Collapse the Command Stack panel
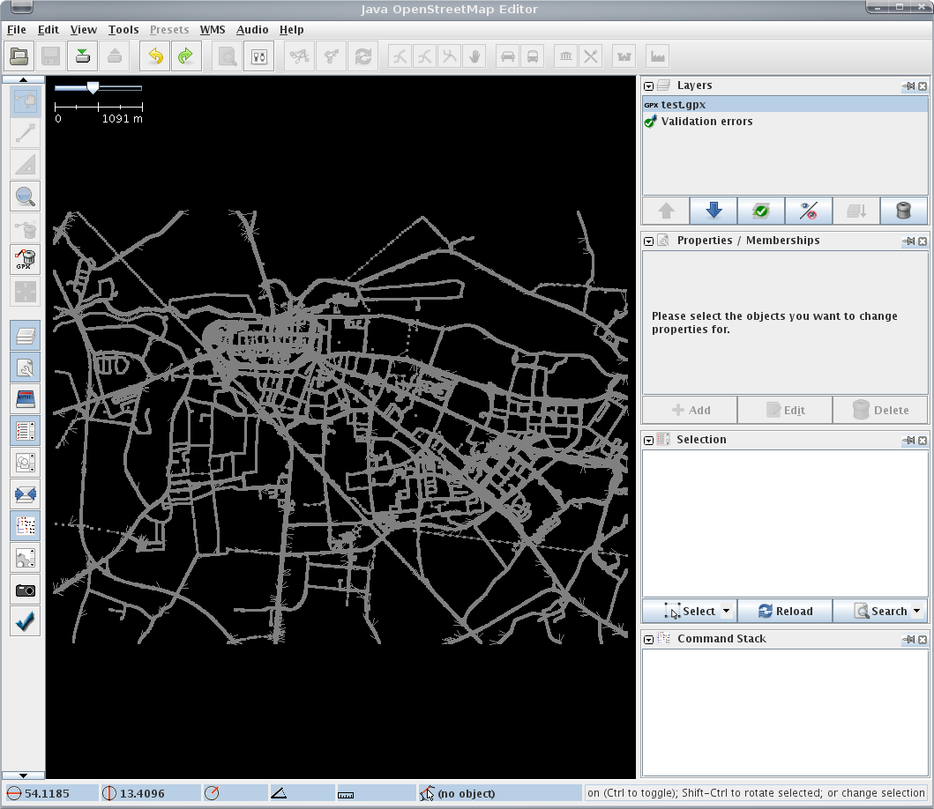 tap(648, 639)
